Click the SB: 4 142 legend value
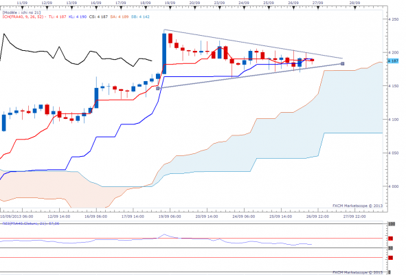406x275 pixels. pyautogui.click(x=140, y=17)
